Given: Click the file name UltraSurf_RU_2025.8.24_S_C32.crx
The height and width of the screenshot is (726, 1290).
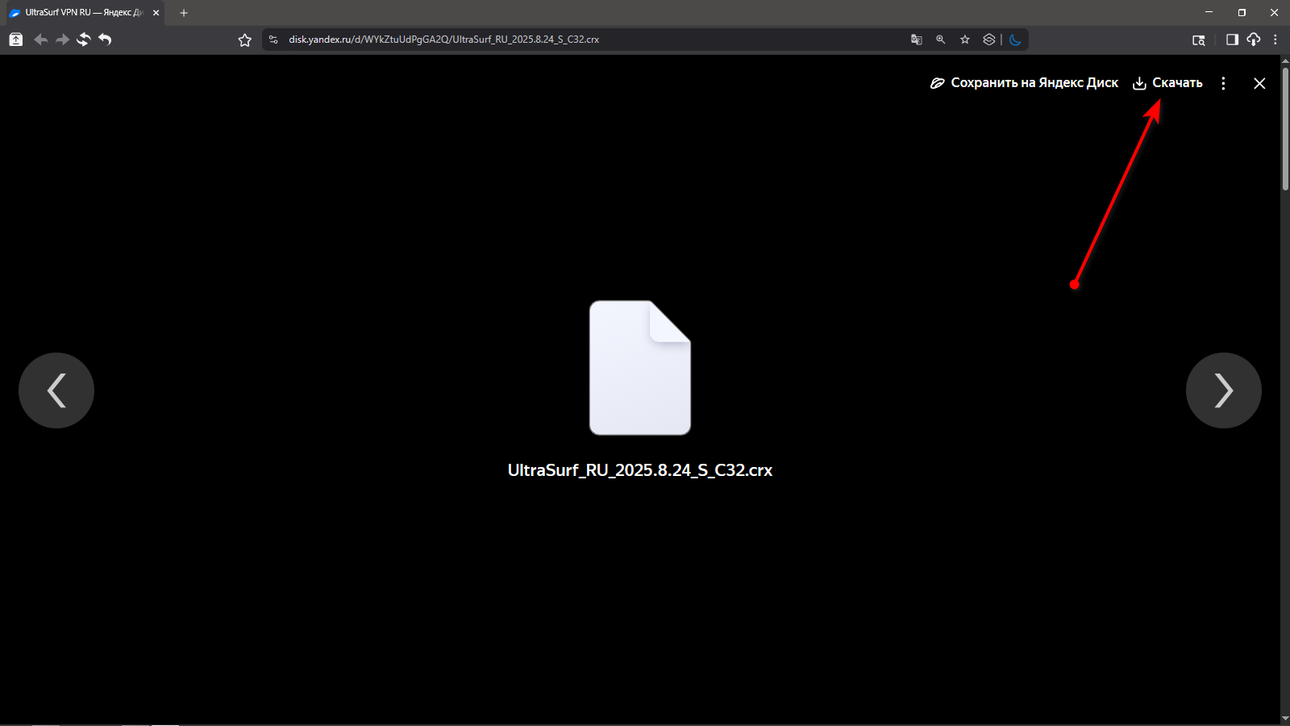Looking at the screenshot, I should click(x=640, y=470).
